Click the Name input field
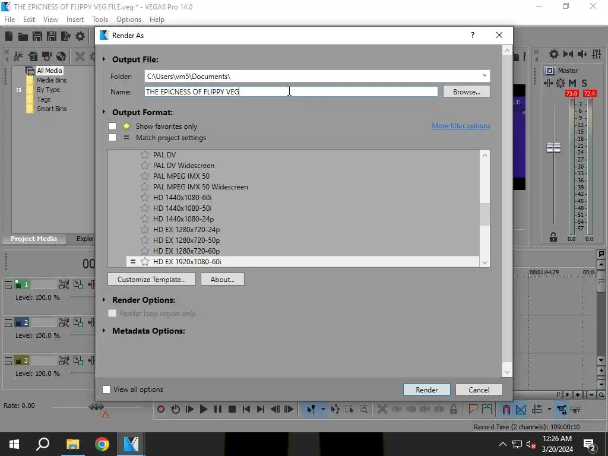Image resolution: width=608 pixels, height=456 pixels. click(291, 91)
